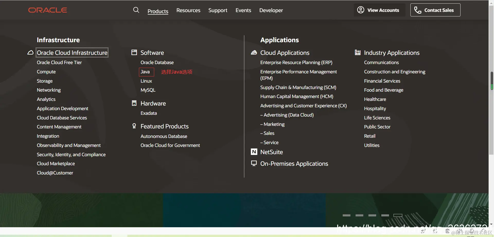This screenshot has width=494, height=237.
Task: Select the fifth carousel slide indicator
Action: (398, 215)
